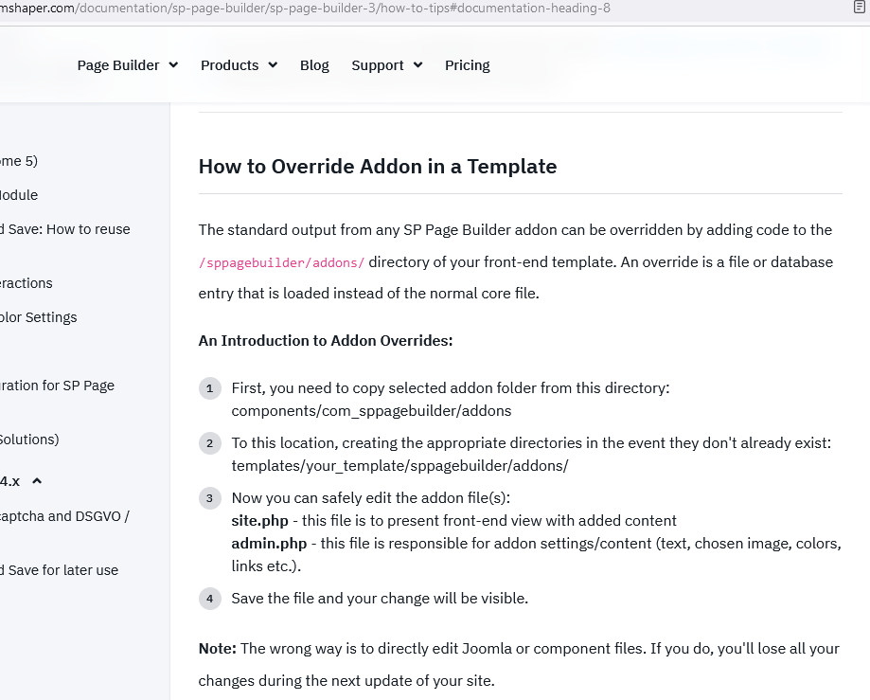Click the reader view icon in address bar

[860, 9]
